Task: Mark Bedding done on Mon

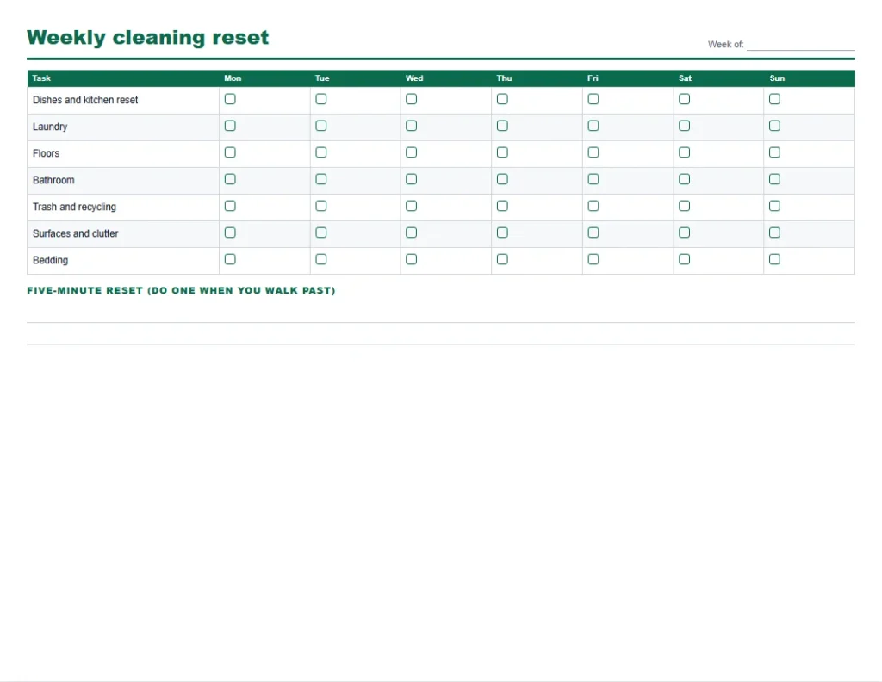Action: click(x=230, y=259)
